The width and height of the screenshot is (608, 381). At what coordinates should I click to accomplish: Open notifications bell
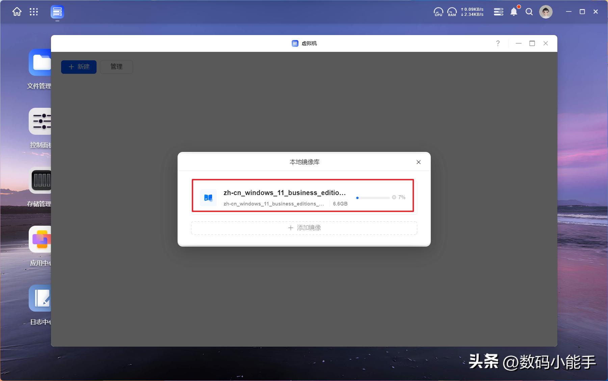coord(513,12)
